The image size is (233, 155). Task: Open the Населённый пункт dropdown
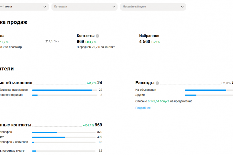[x=153, y=7]
